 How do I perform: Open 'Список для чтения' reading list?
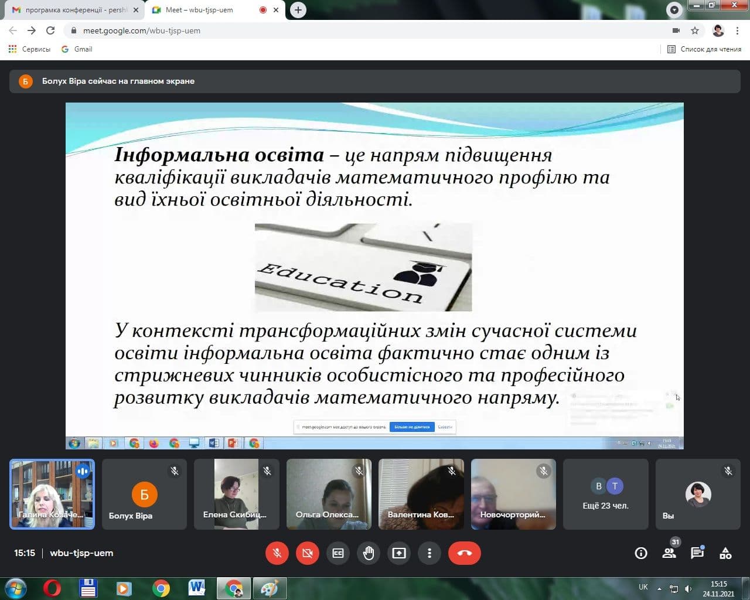(x=704, y=49)
